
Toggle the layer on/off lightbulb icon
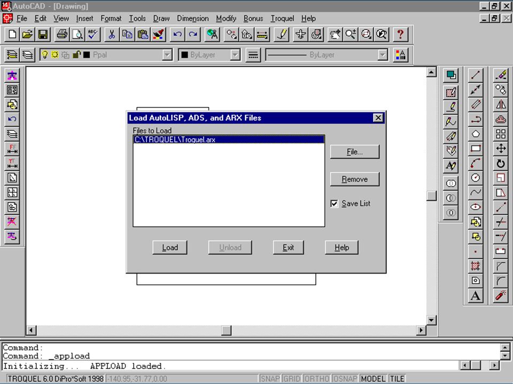pos(45,55)
